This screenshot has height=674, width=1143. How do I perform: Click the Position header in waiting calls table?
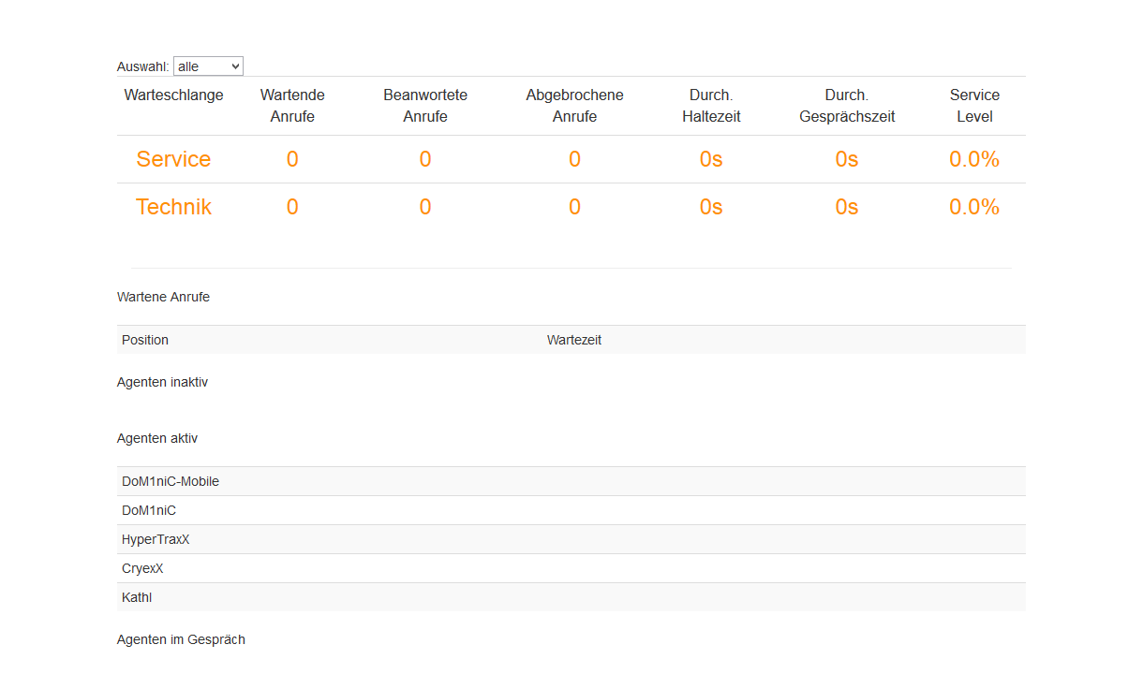[145, 340]
